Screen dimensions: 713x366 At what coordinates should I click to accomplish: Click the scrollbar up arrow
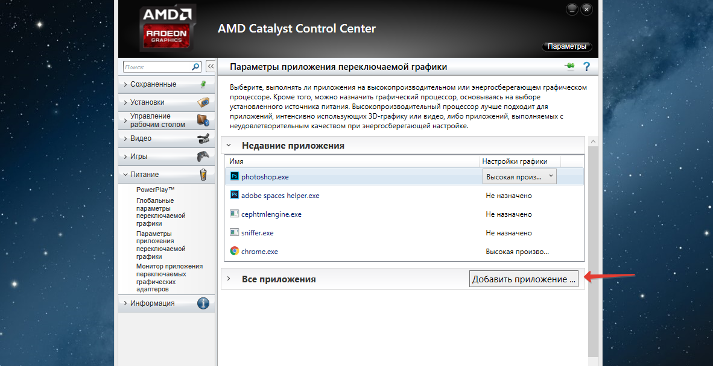click(593, 141)
